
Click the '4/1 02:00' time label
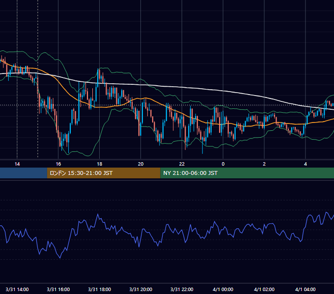click(264, 289)
